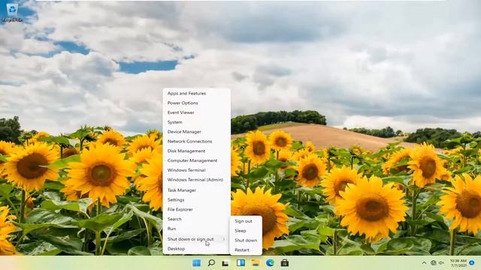481x270 pixels.
Task: Launch Windows Terminal (non-admin)
Action: click(x=197, y=170)
